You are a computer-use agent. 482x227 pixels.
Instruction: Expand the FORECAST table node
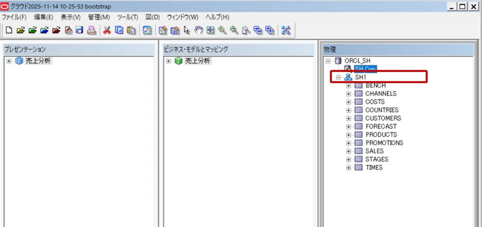(x=349, y=127)
